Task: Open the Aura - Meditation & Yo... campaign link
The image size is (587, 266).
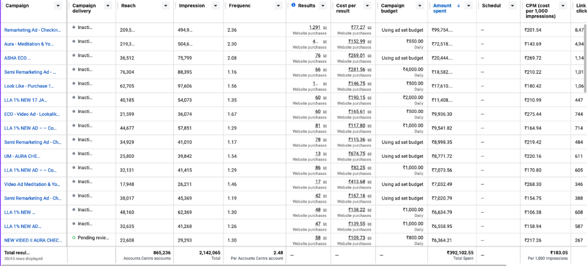Action: (29, 44)
